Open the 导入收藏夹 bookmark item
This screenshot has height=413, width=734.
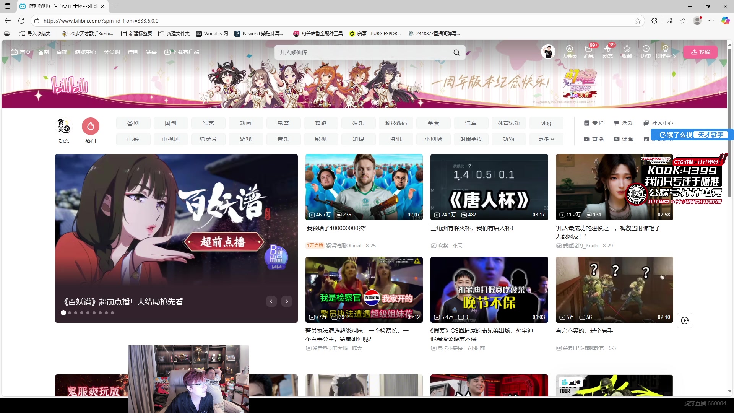click(35, 34)
